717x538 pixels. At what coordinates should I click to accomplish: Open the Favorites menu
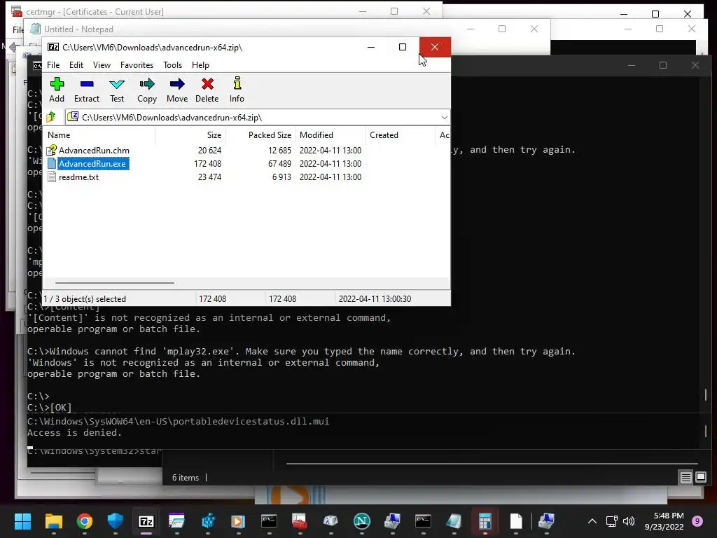click(137, 65)
